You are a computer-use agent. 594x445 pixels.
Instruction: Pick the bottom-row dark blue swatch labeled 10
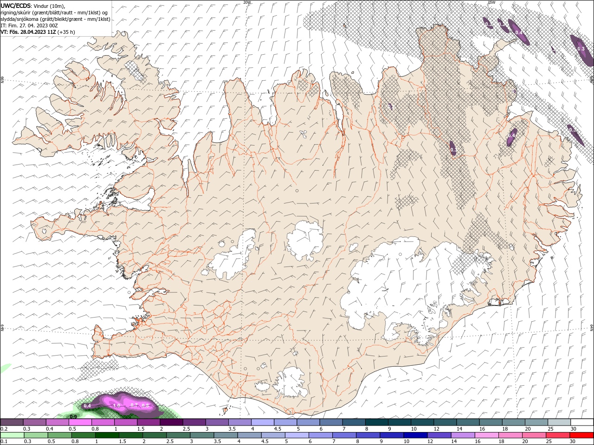pos(416,435)
